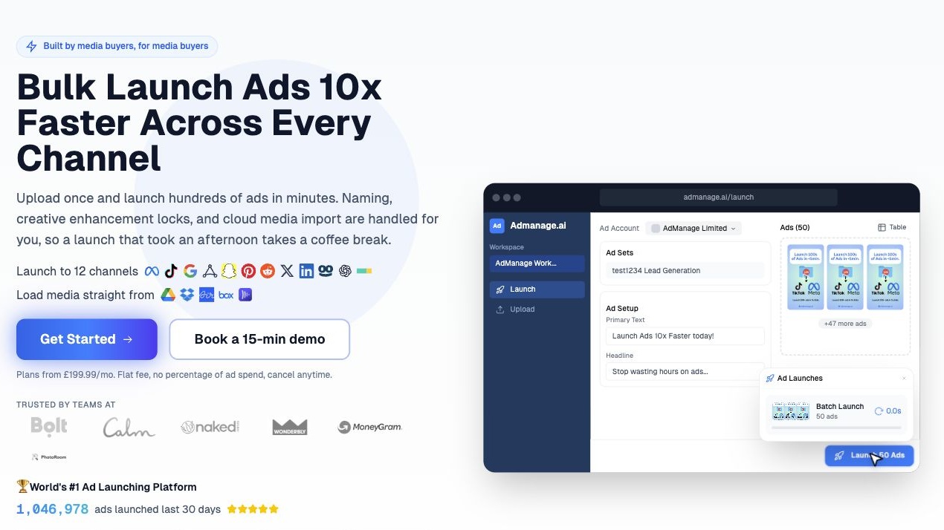Click the 'Ads (50)' heading

tap(795, 227)
